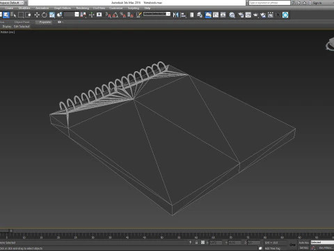Screen dimensions: 334x251
Task: Toggle the Scene Explorer icon
Action: (x=192, y=15)
